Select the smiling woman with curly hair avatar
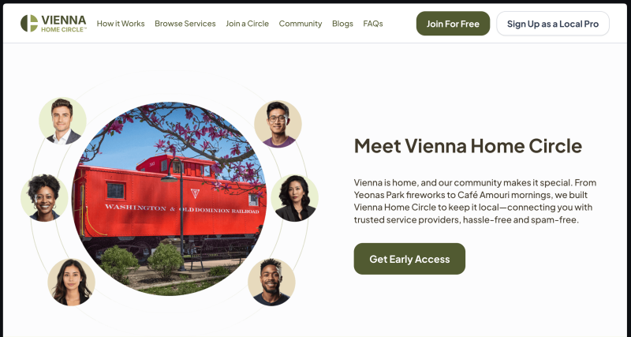 (44, 197)
